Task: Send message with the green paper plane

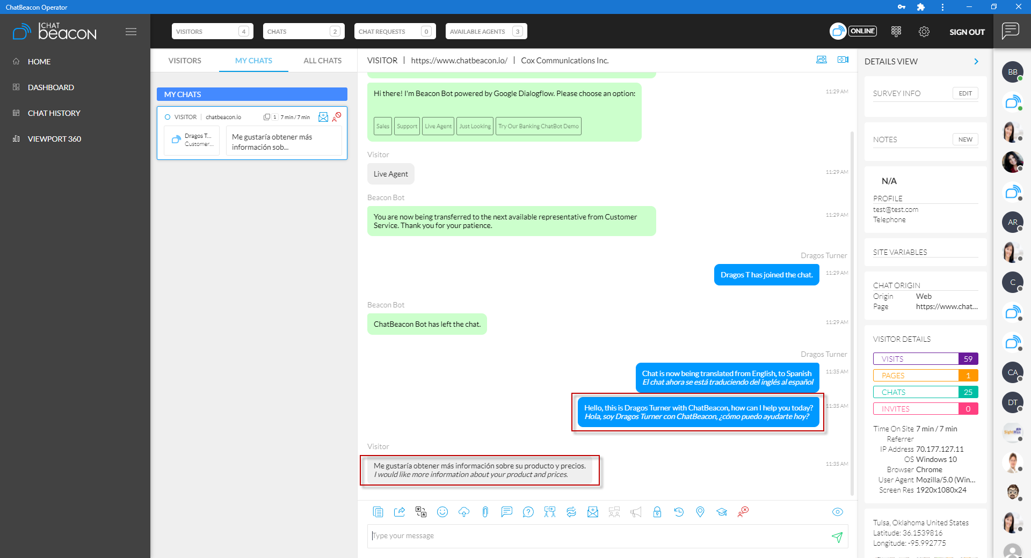Action: [837, 537]
